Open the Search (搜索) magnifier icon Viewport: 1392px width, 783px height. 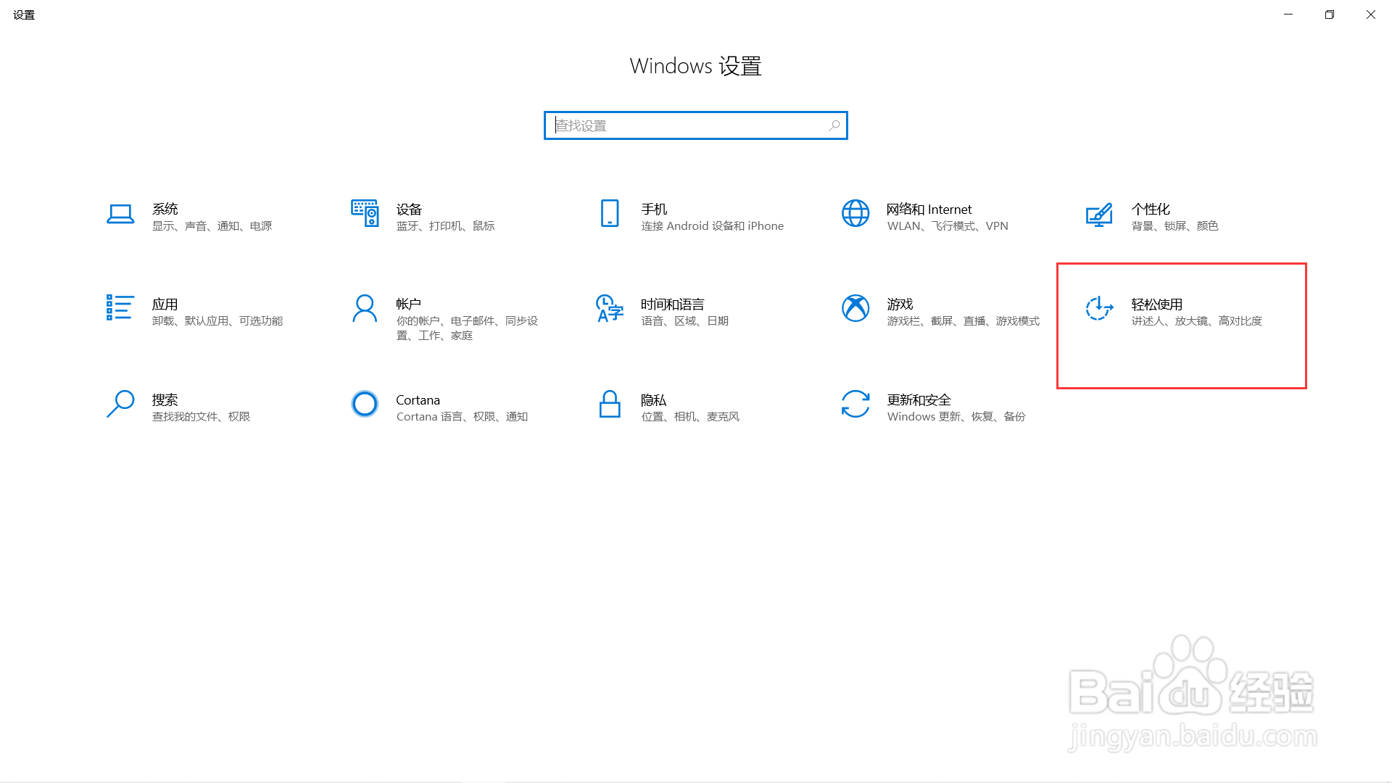click(x=120, y=404)
